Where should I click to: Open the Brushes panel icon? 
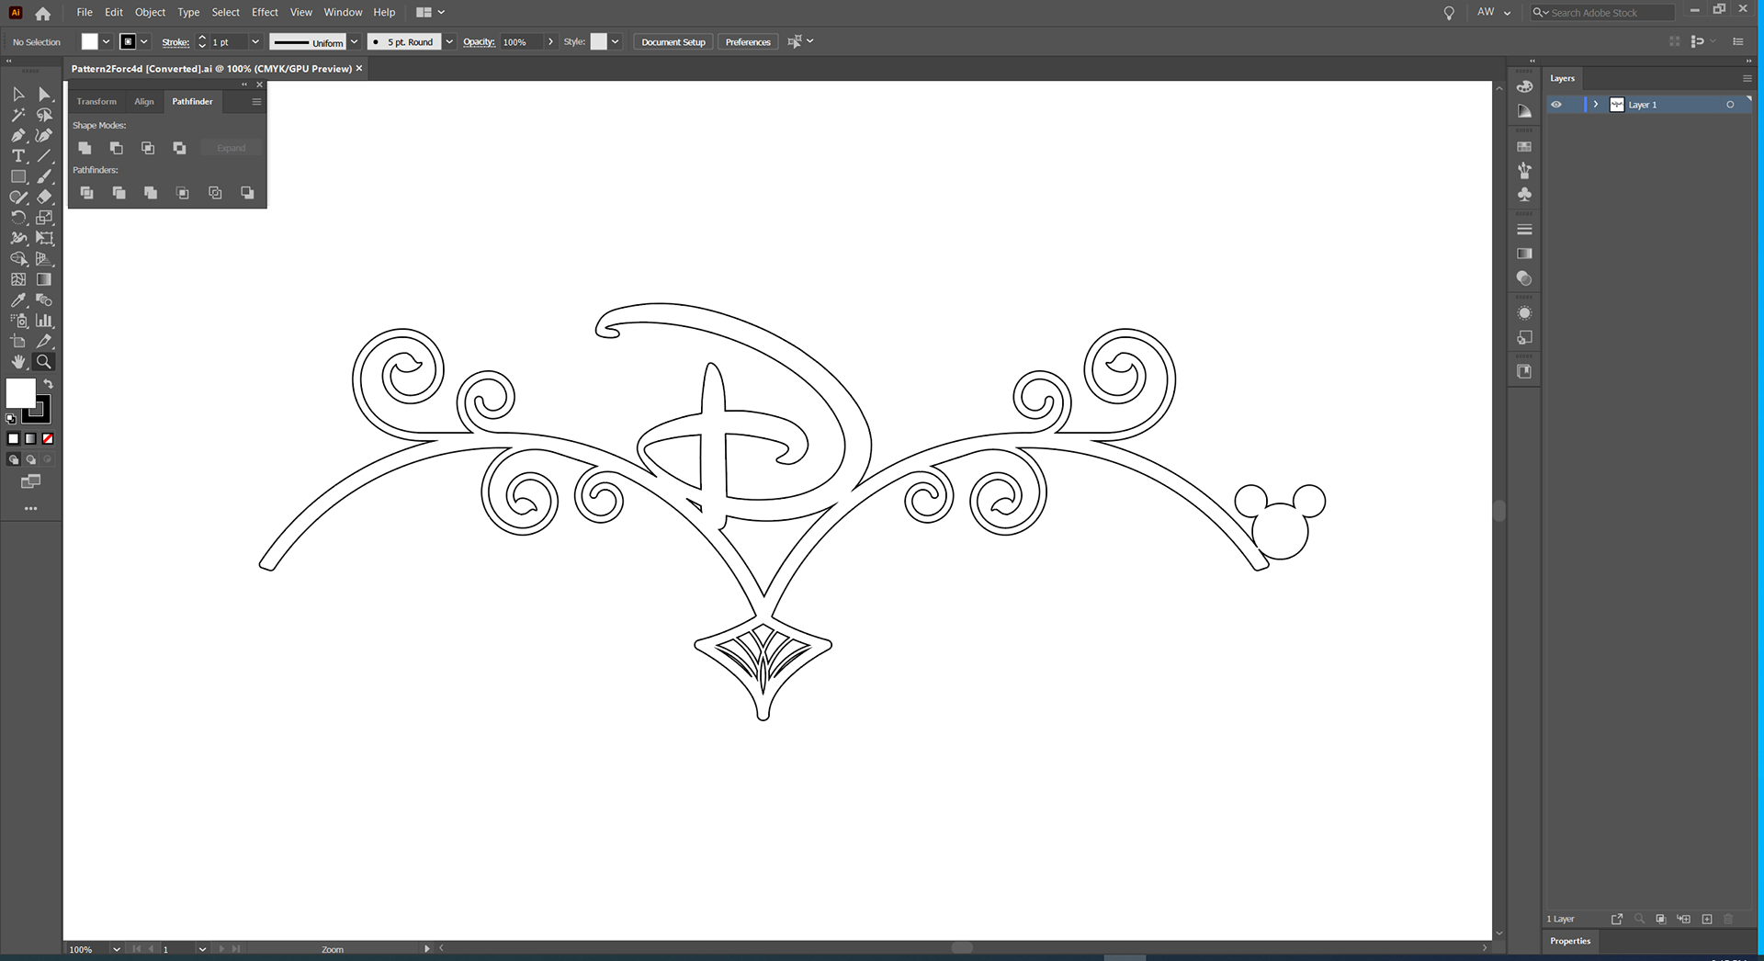1524,170
